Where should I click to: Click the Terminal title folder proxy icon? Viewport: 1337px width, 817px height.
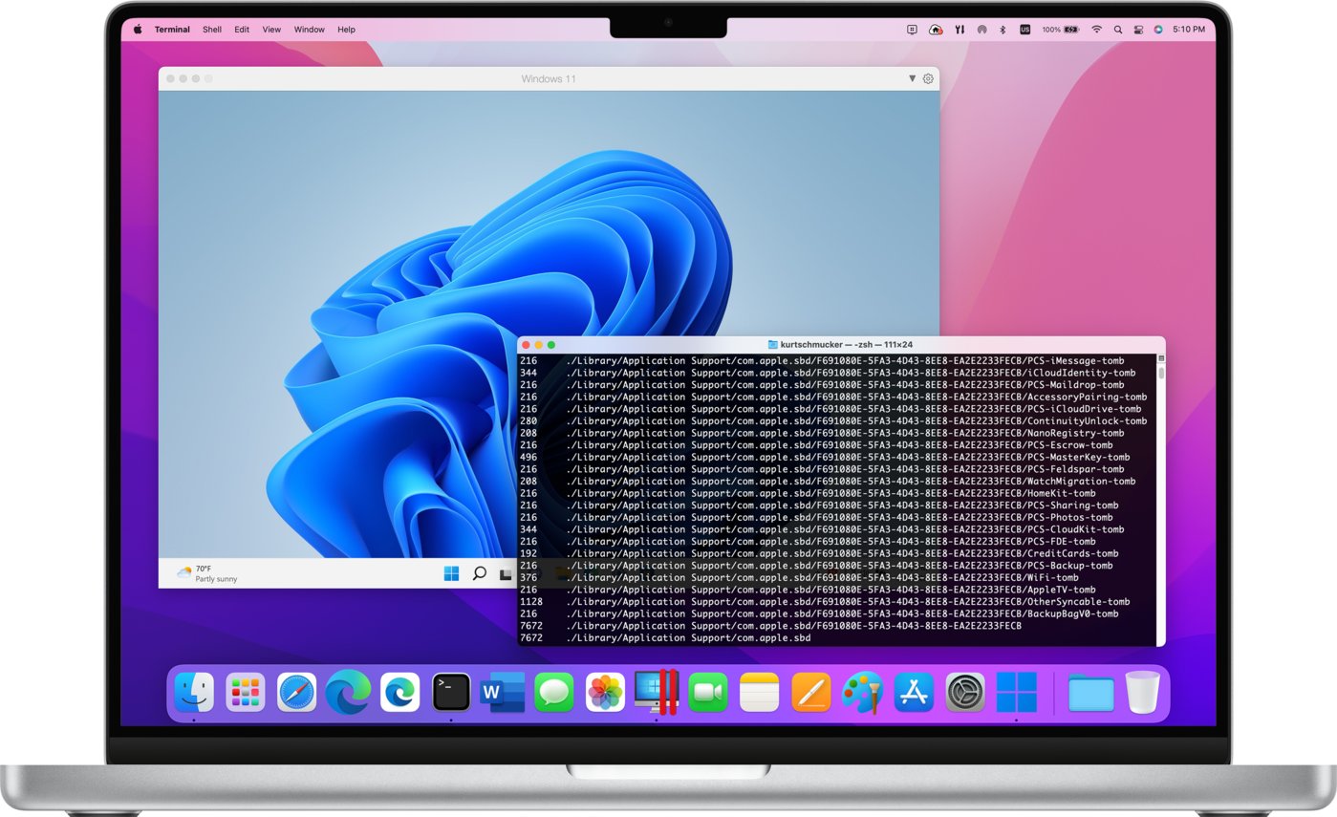click(773, 344)
